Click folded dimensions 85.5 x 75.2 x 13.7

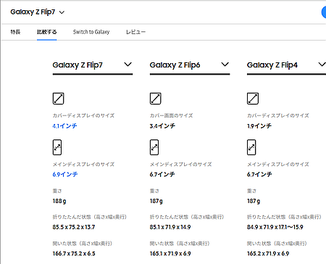(74, 227)
